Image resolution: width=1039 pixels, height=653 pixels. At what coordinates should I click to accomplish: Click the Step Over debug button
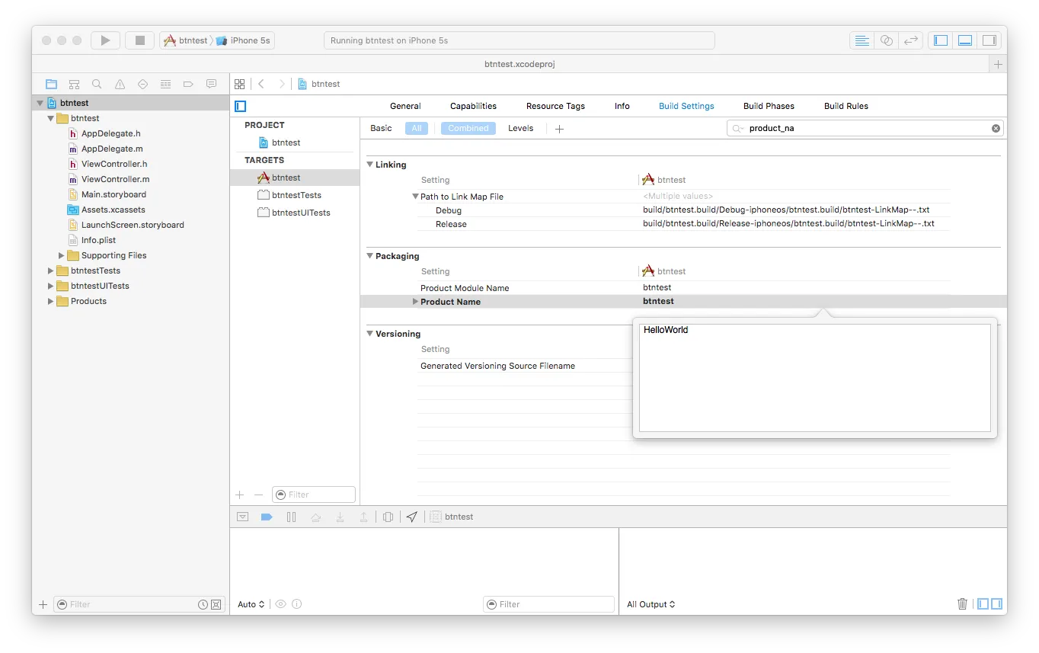point(315,517)
